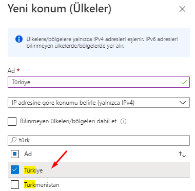The height and width of the screenshot is (191, 195).
Task: Click the green validation checkmark in Ad field
Action: click(x=184, y=82)
